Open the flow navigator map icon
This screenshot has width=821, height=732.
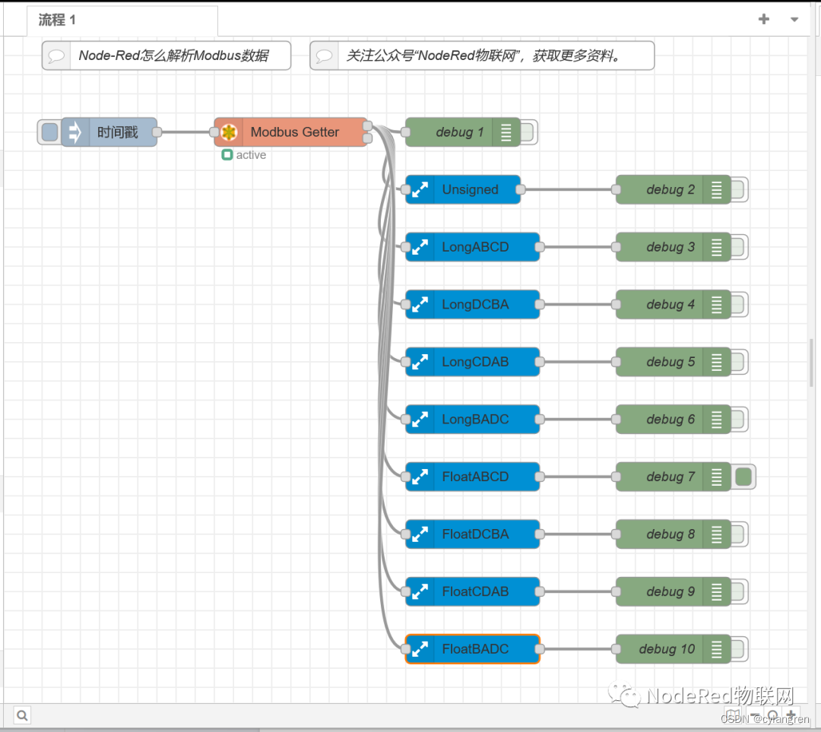point(734,715)
